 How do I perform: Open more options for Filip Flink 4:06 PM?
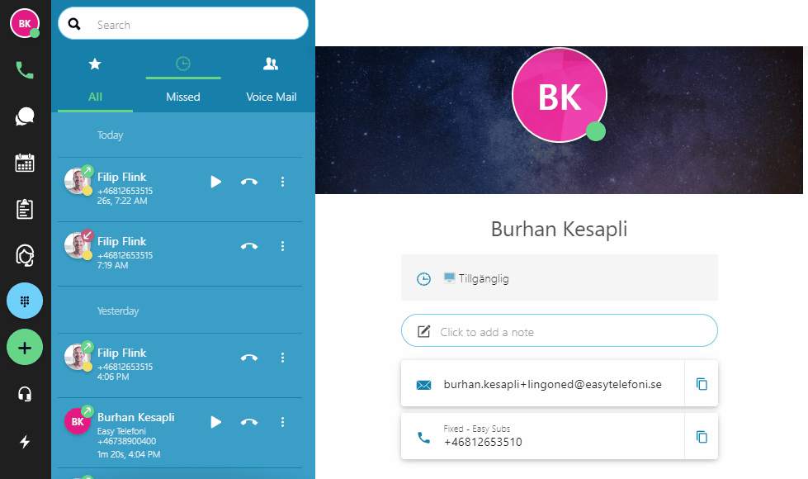tap(282, 358)
